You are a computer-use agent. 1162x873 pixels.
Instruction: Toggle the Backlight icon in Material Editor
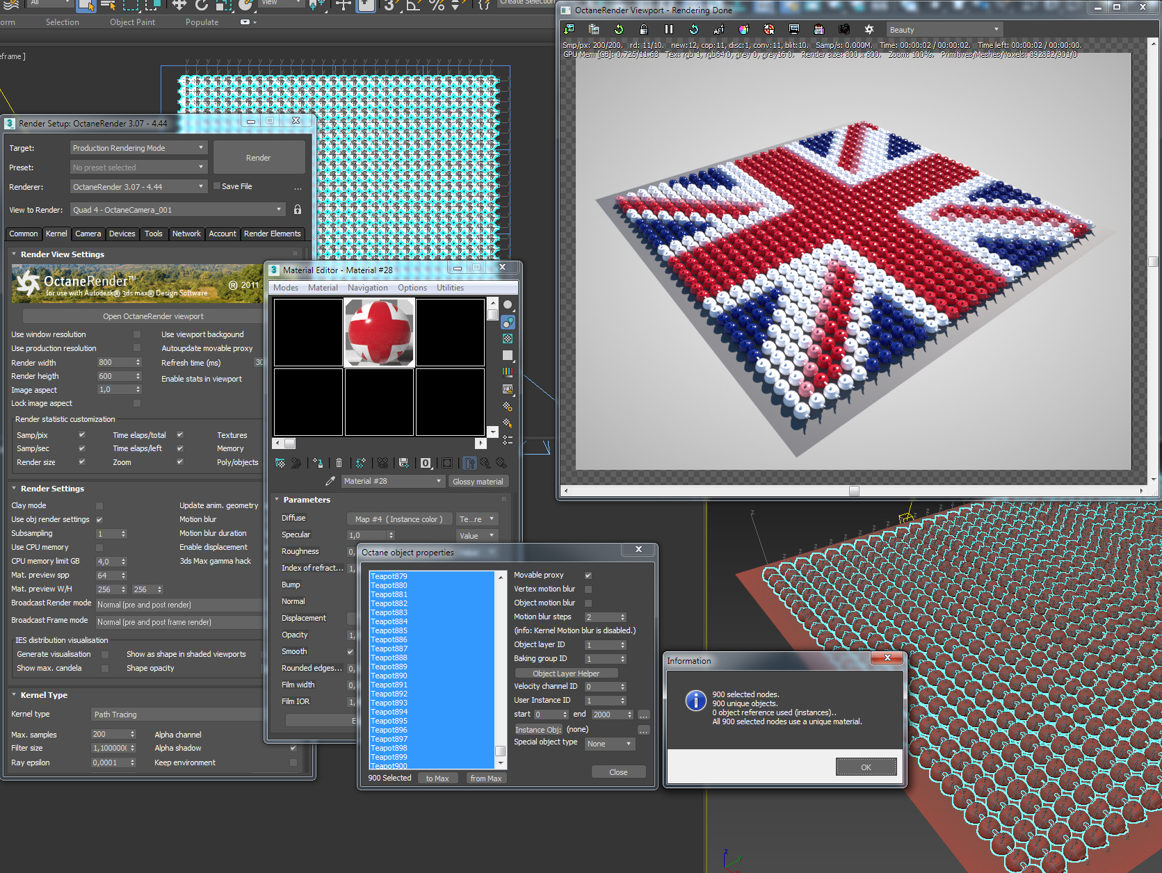tap(508, 322)
